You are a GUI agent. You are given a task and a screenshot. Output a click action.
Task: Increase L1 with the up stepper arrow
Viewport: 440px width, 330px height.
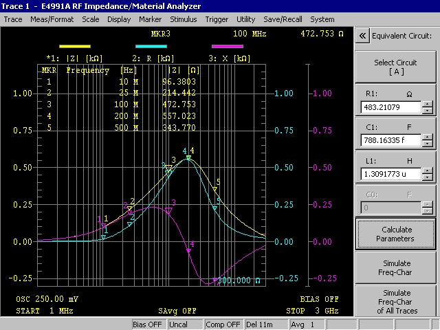(x=428, y=171)
